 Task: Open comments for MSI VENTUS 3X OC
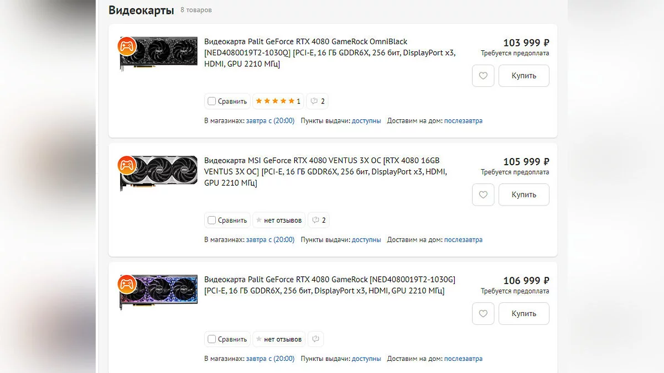point(319,220)
